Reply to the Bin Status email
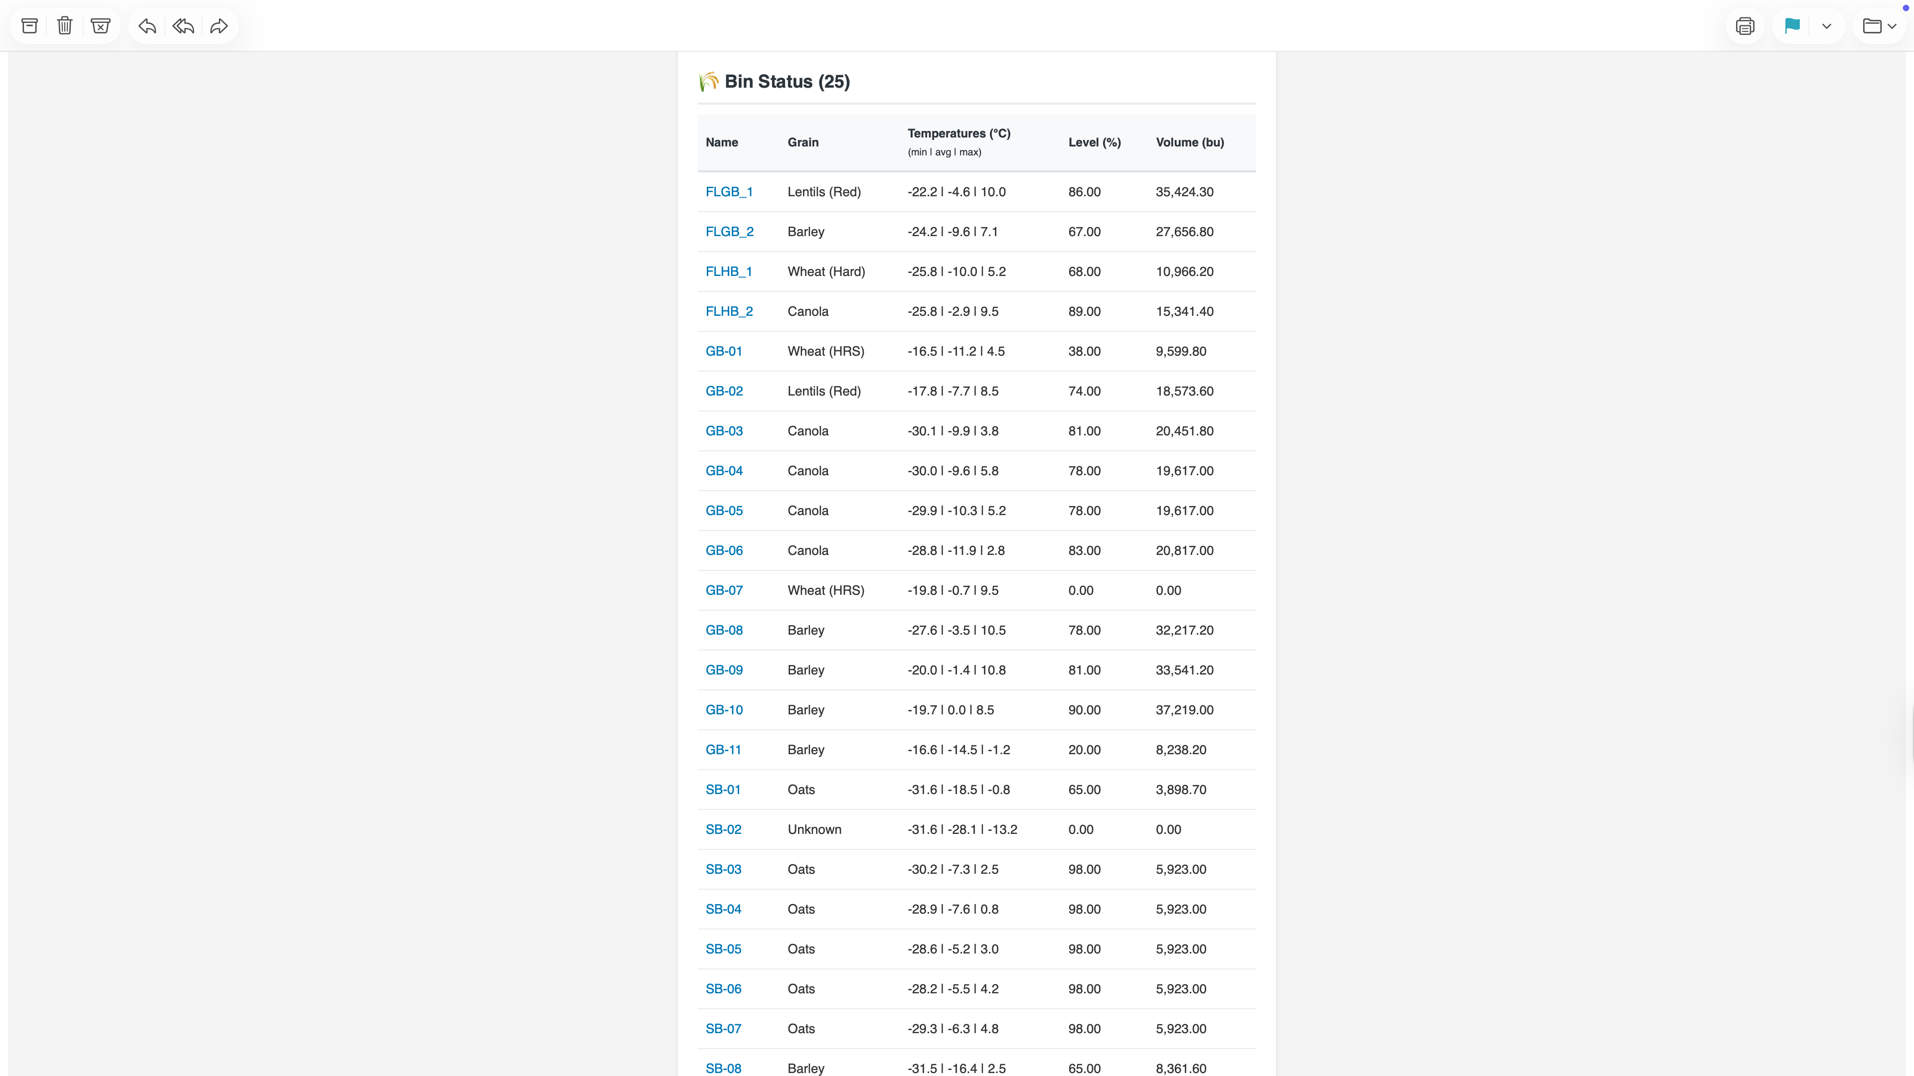The height and width of the screenshot is (1076, 1914). point(147,25)
